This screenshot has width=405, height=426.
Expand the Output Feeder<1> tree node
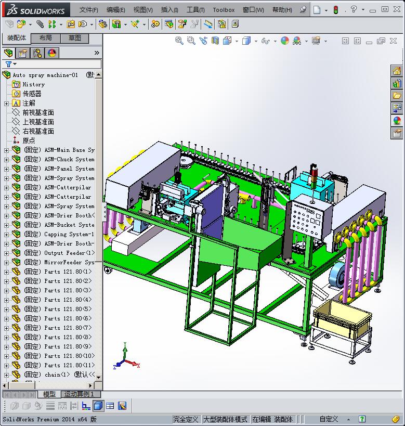coord(6,253)
